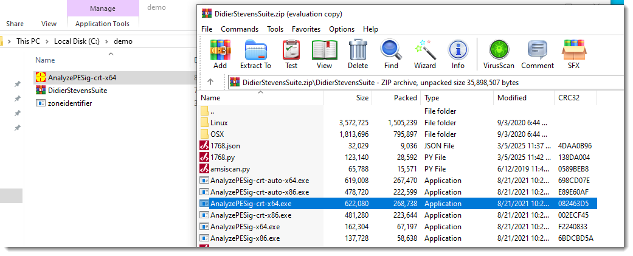Open the View tab in Explorer
The image size is (633, 256).
(x=49, y=24)
